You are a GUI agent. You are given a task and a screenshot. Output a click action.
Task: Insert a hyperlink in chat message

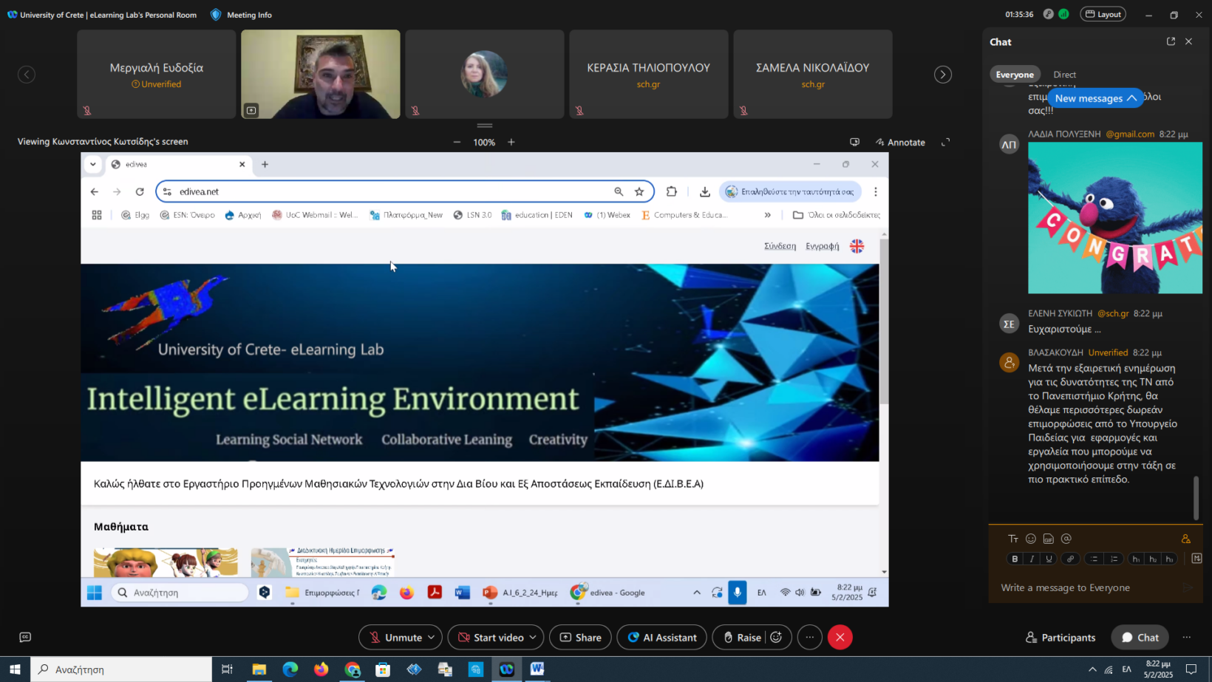1070,559
